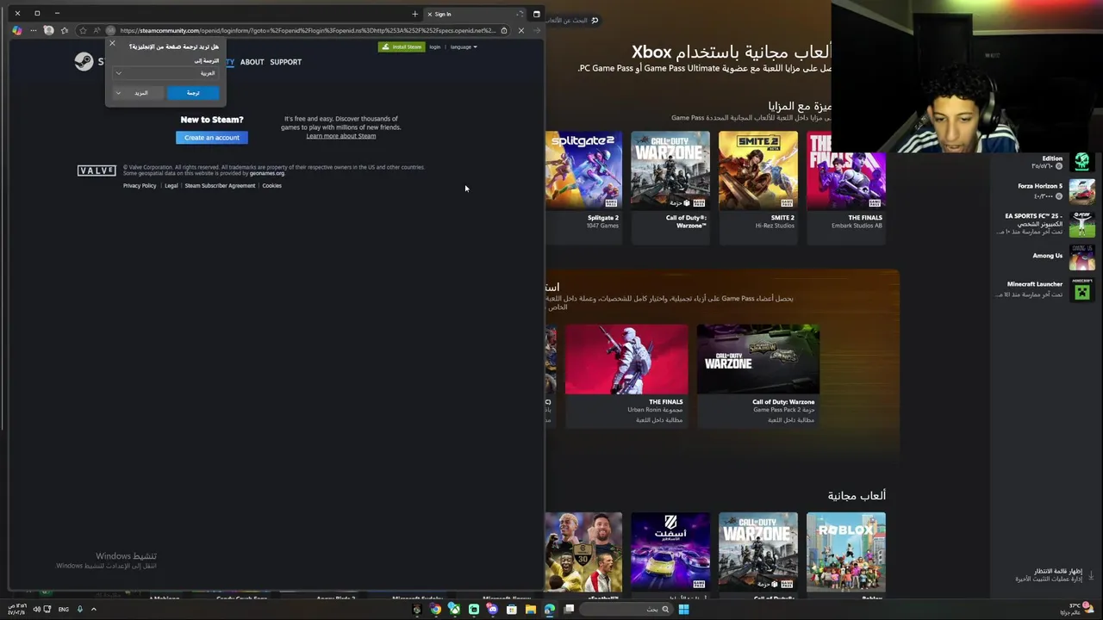Viewport: 1103px width, 620px height.
Task: Click the Read aloud icon in address bar
Action: (97, 30)
